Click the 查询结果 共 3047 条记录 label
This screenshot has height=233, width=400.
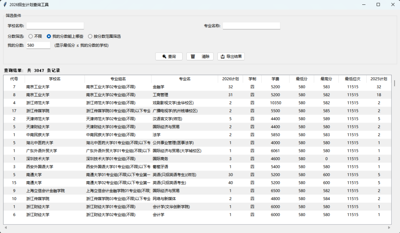pos(32,70)
